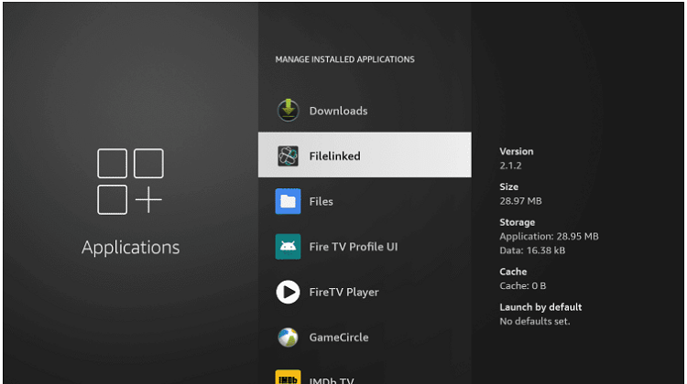Click Application: 28.95 MB text
The image size is (687, 384).
[549, 237]
